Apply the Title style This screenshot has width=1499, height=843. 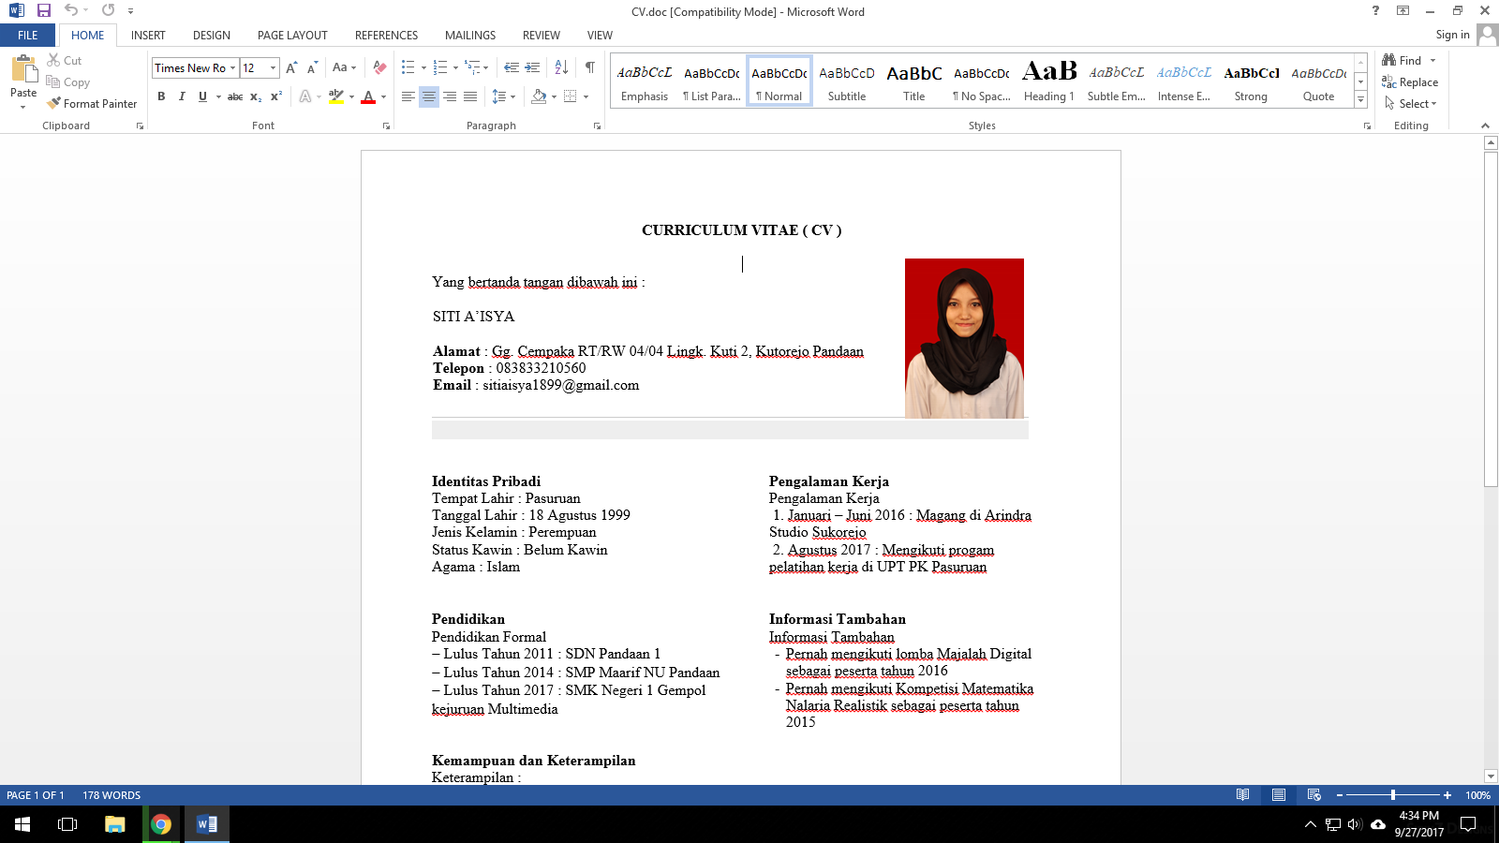(914, 81)
